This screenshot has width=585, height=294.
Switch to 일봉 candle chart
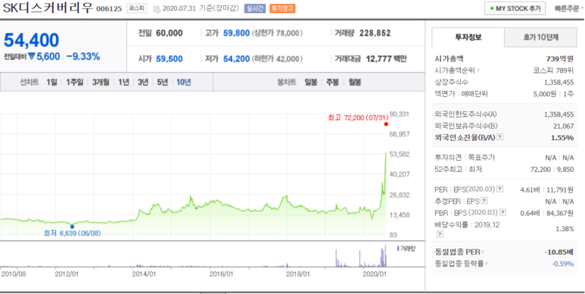[x=310, y=82]
